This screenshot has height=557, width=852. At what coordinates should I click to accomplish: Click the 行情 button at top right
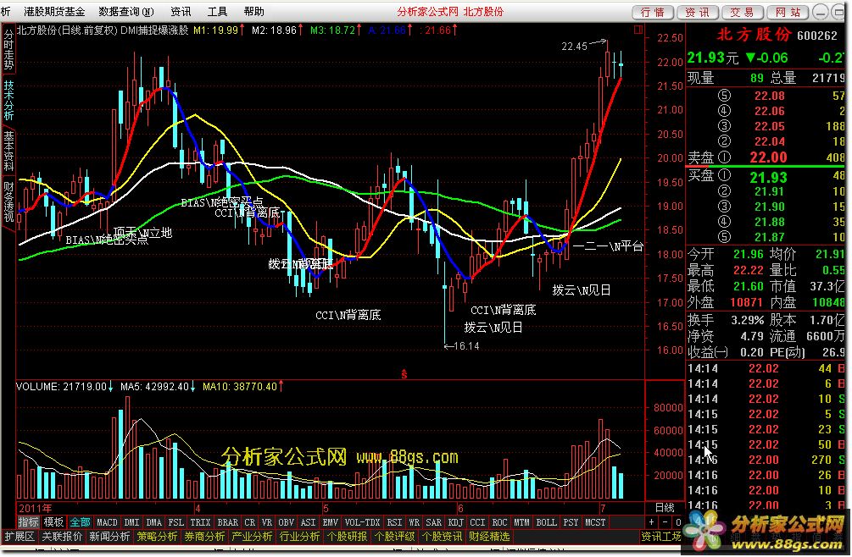(x=653, y=12)
